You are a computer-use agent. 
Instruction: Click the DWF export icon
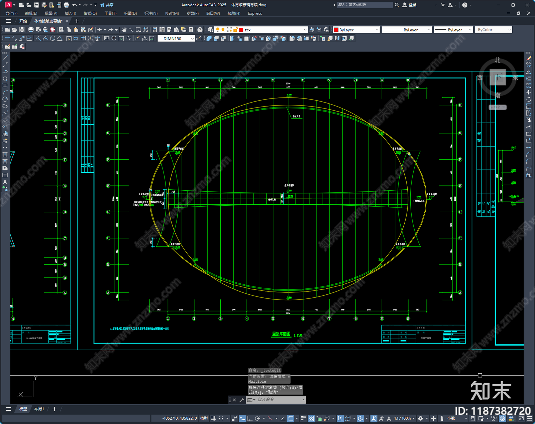click(52, 30)
